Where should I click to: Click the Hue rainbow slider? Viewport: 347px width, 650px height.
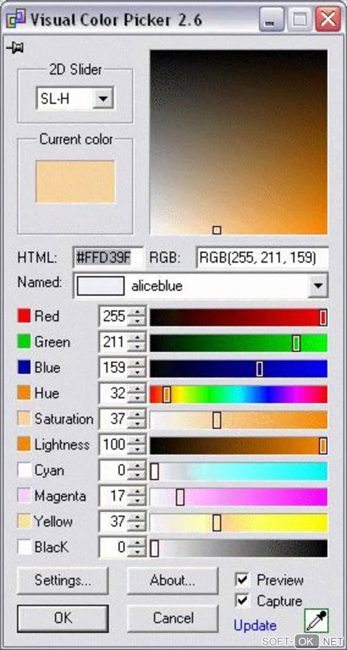(238, 394)
